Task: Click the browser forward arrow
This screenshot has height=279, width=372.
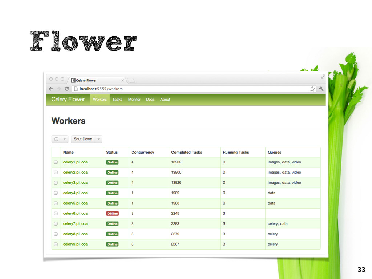Action: [x=59, y=89]
